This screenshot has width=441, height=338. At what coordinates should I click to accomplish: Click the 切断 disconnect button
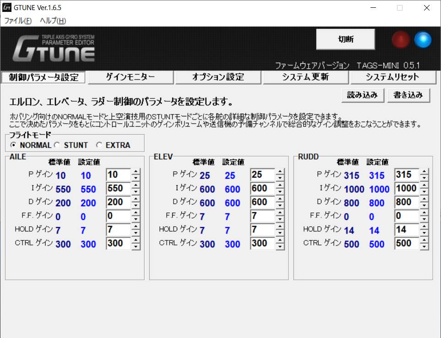click(346, 39)
